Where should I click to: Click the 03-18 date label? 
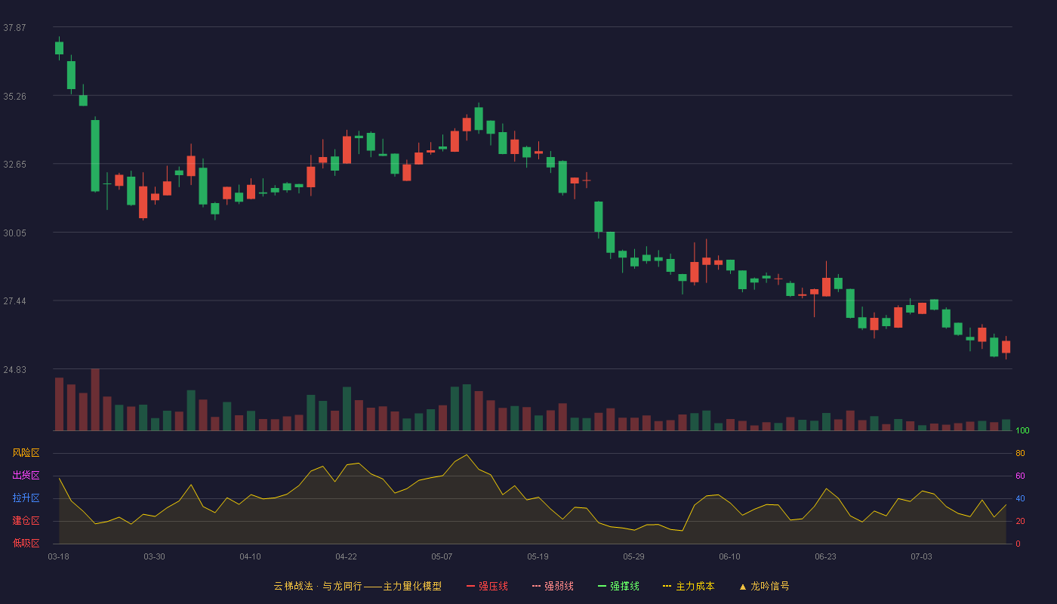point(58,556)
